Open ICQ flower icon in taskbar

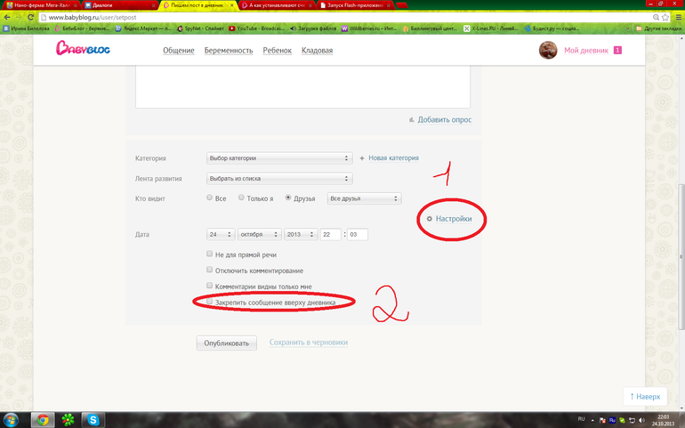click(67, 418)
